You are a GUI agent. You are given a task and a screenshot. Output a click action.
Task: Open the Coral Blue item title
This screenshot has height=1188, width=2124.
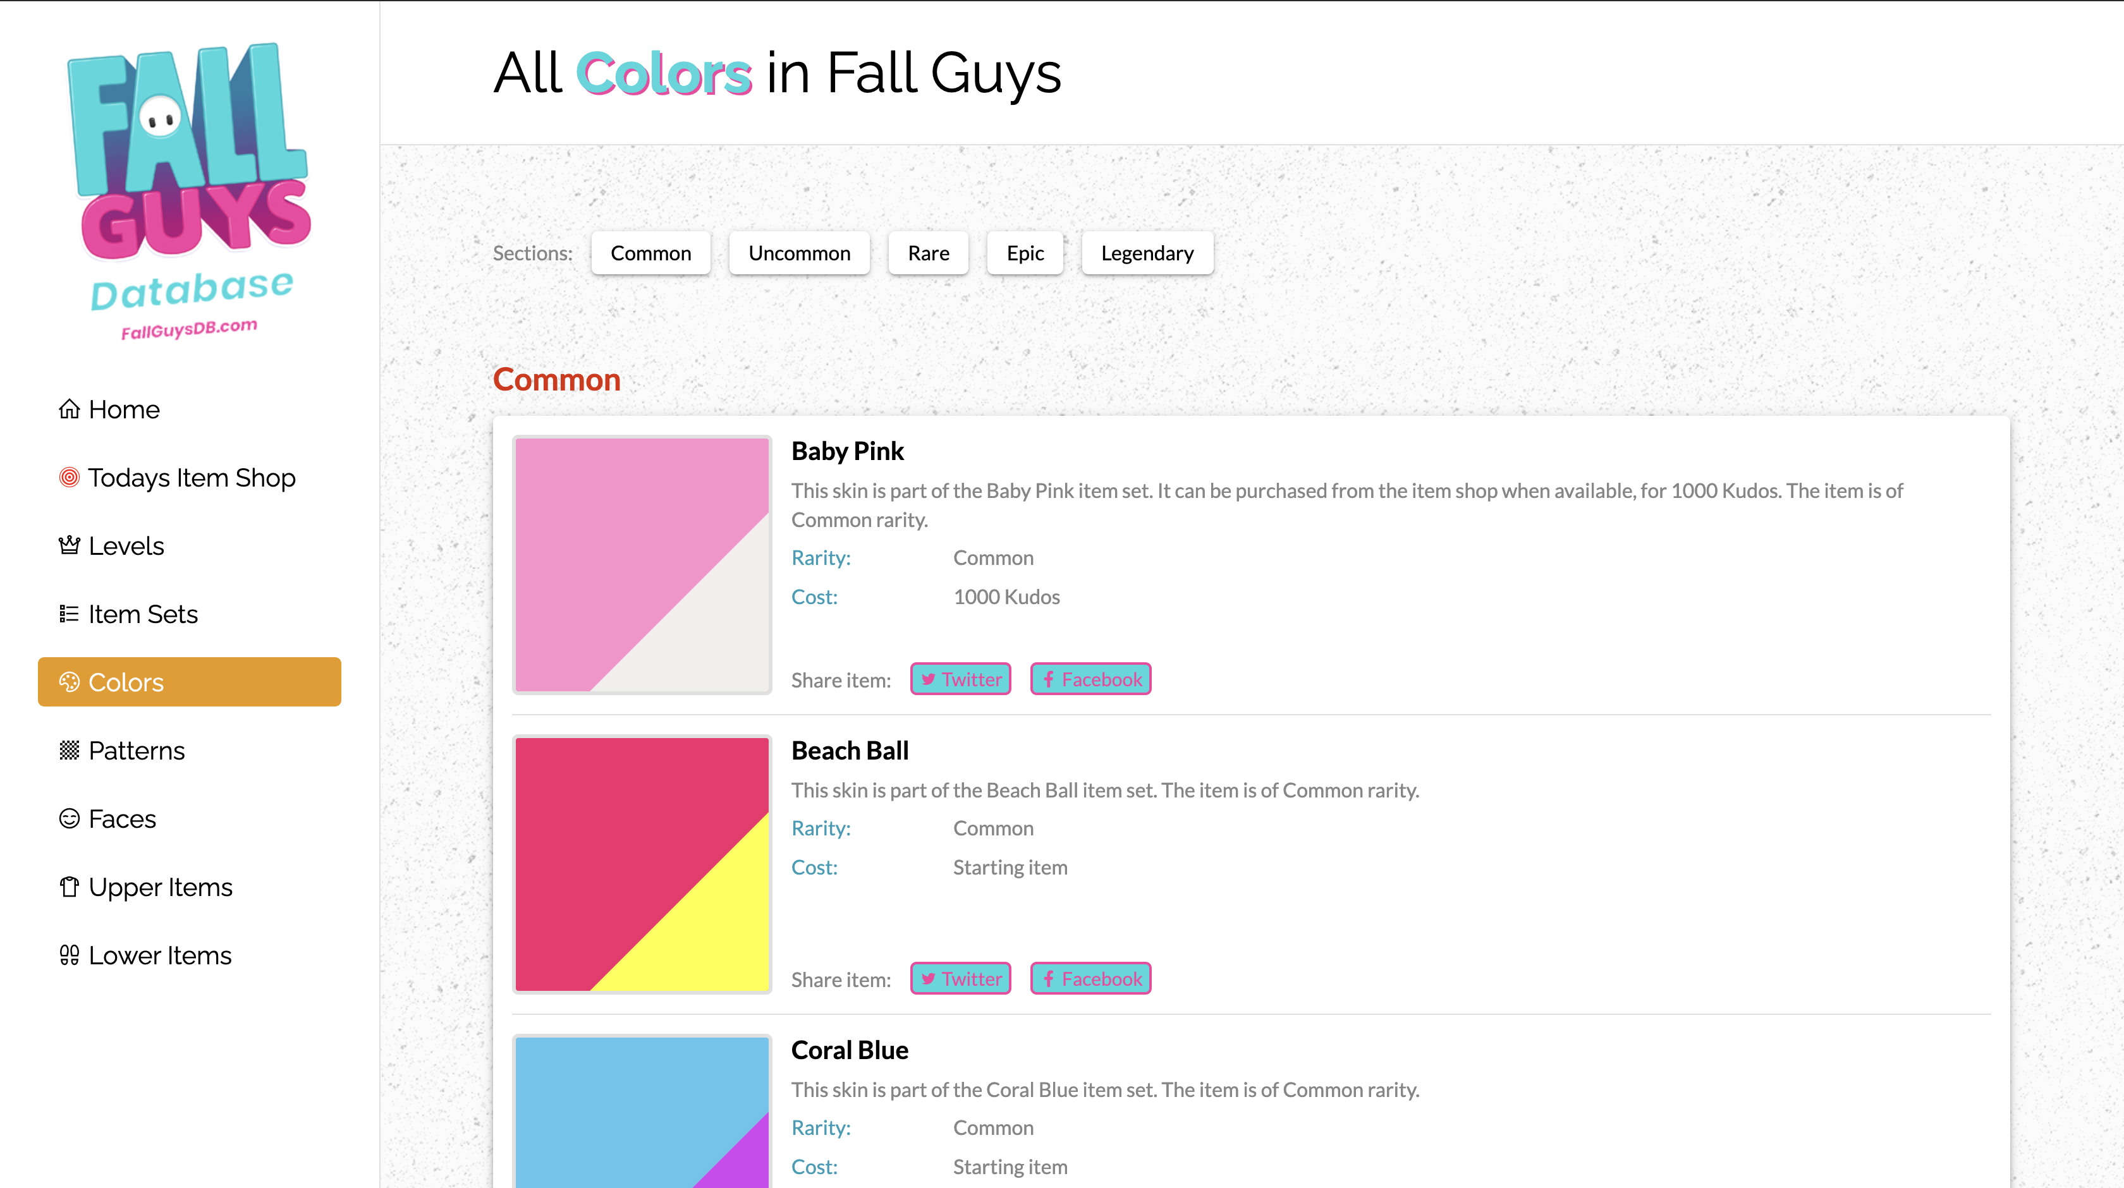coord(849,1050)
